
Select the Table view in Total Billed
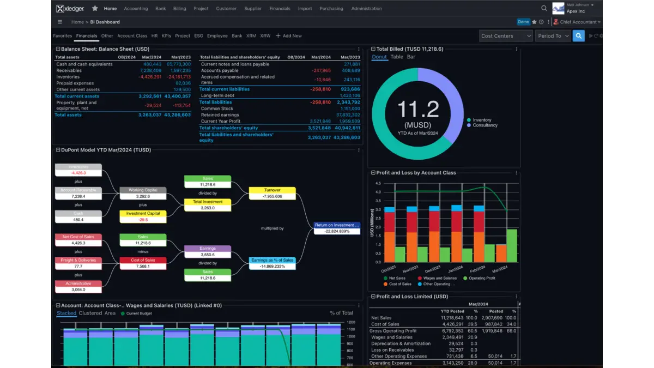(x=397, y=57)
